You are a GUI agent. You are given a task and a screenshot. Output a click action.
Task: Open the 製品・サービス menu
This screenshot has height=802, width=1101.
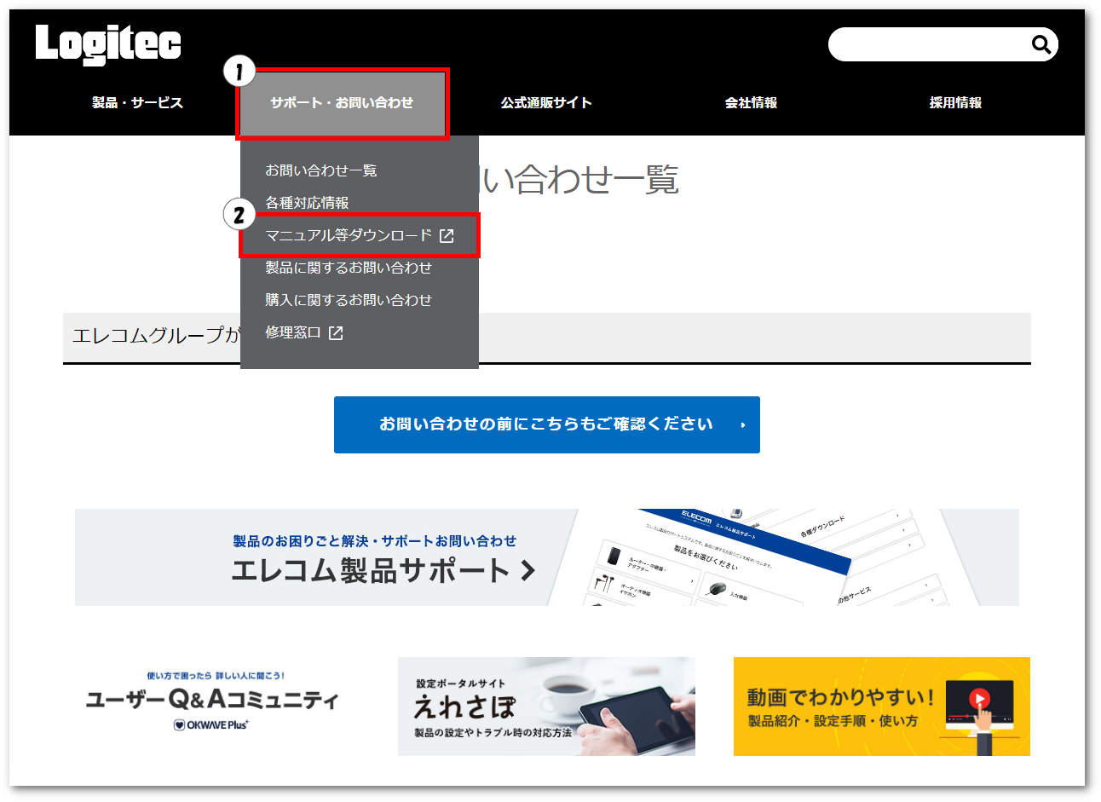(x=137, y=102)
